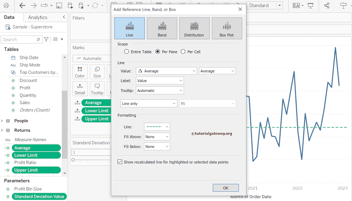352x201 pixels.
Task: Select Entire Table scope radio button
Action: click(126, 52)
